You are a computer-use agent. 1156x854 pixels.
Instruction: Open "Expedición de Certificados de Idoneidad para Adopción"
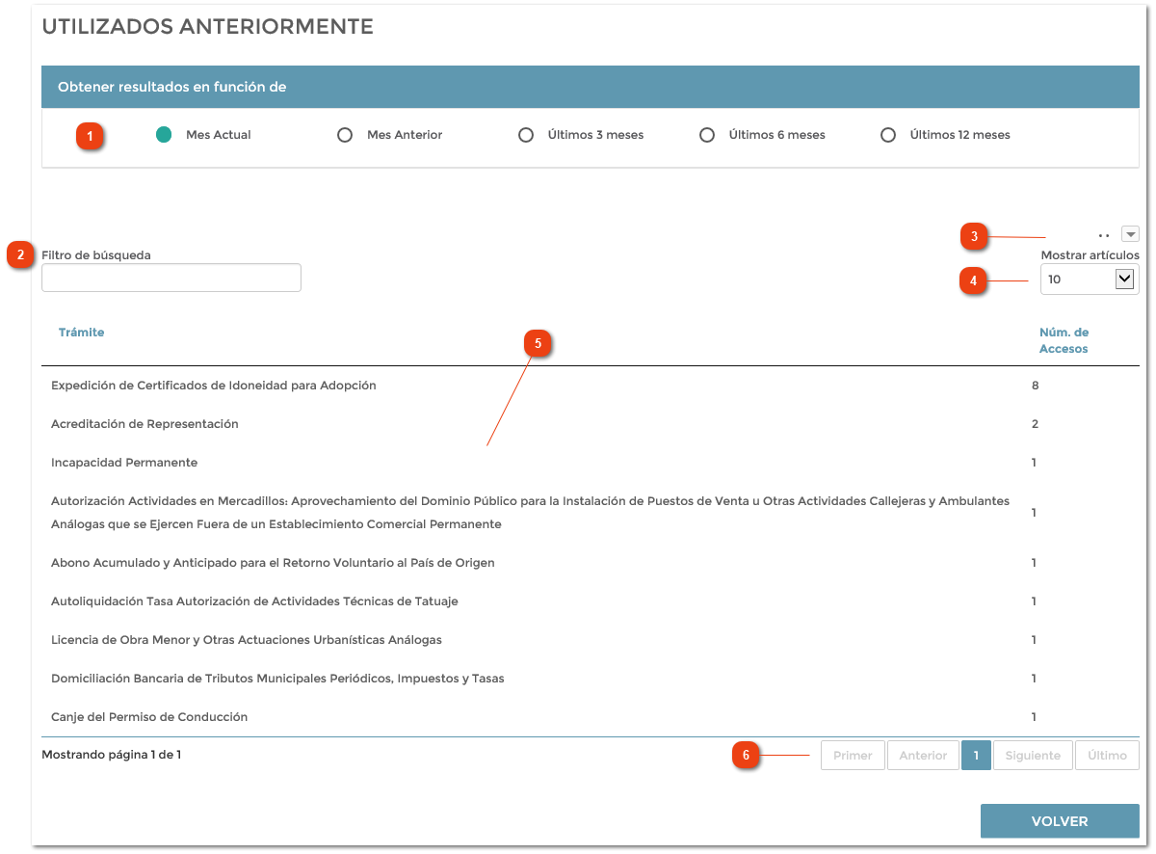point(212,385)
